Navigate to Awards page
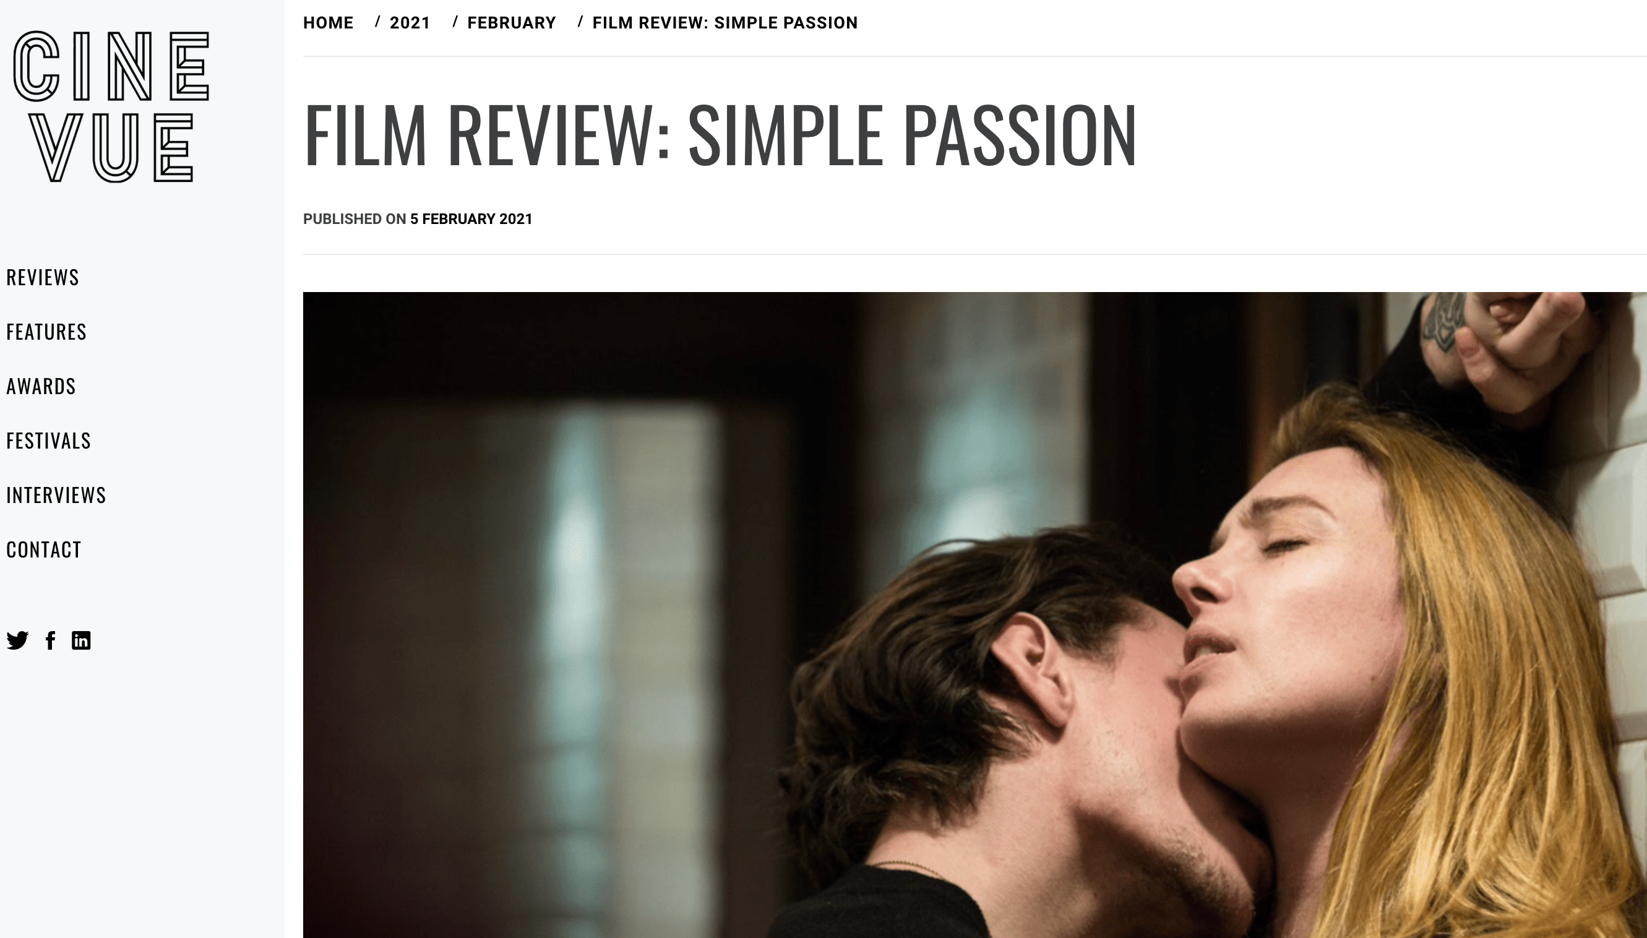 pos(41,386)
